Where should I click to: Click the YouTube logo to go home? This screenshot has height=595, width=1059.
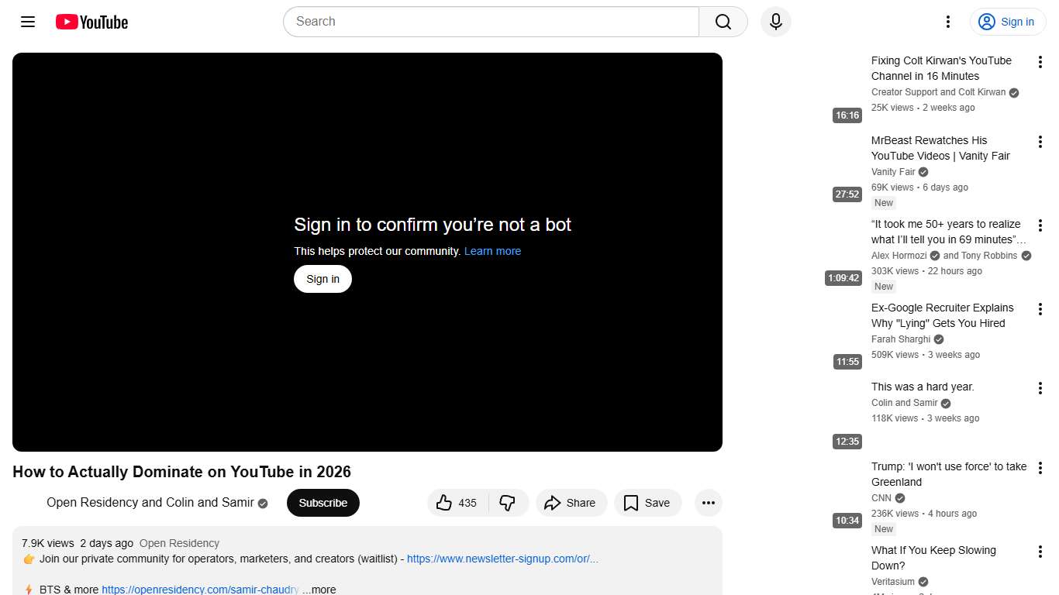coord(91,22)
